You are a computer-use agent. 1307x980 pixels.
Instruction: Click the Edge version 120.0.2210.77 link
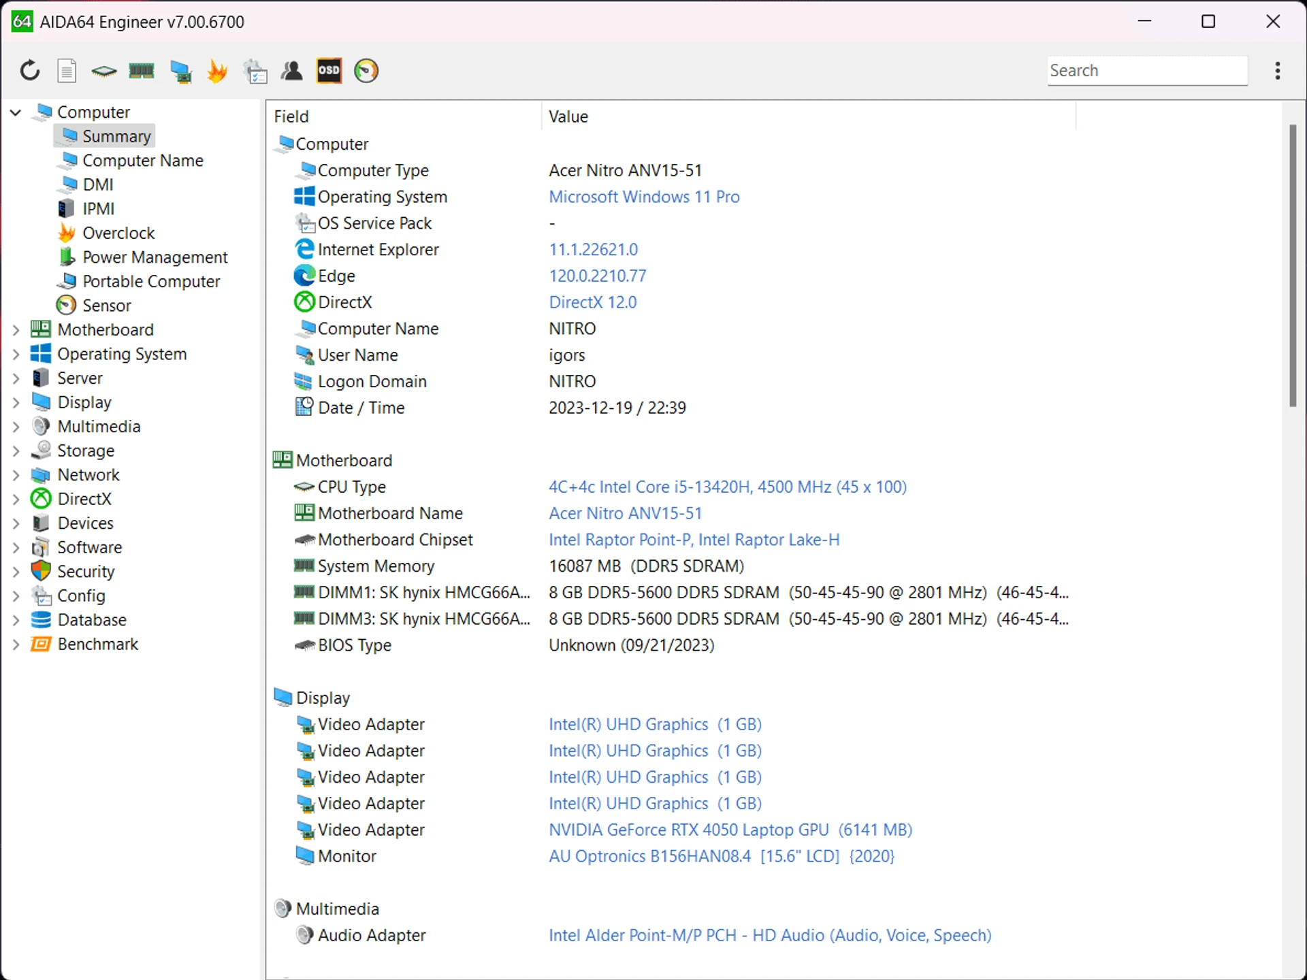click(597, 276)
